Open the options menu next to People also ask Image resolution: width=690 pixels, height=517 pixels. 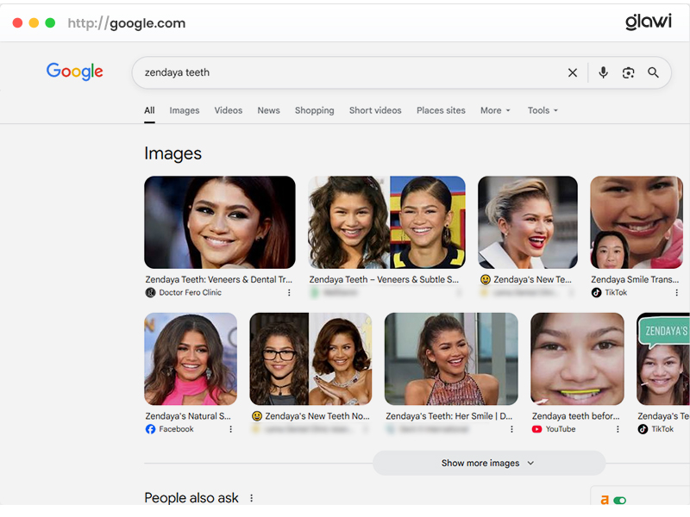(252, 498)
